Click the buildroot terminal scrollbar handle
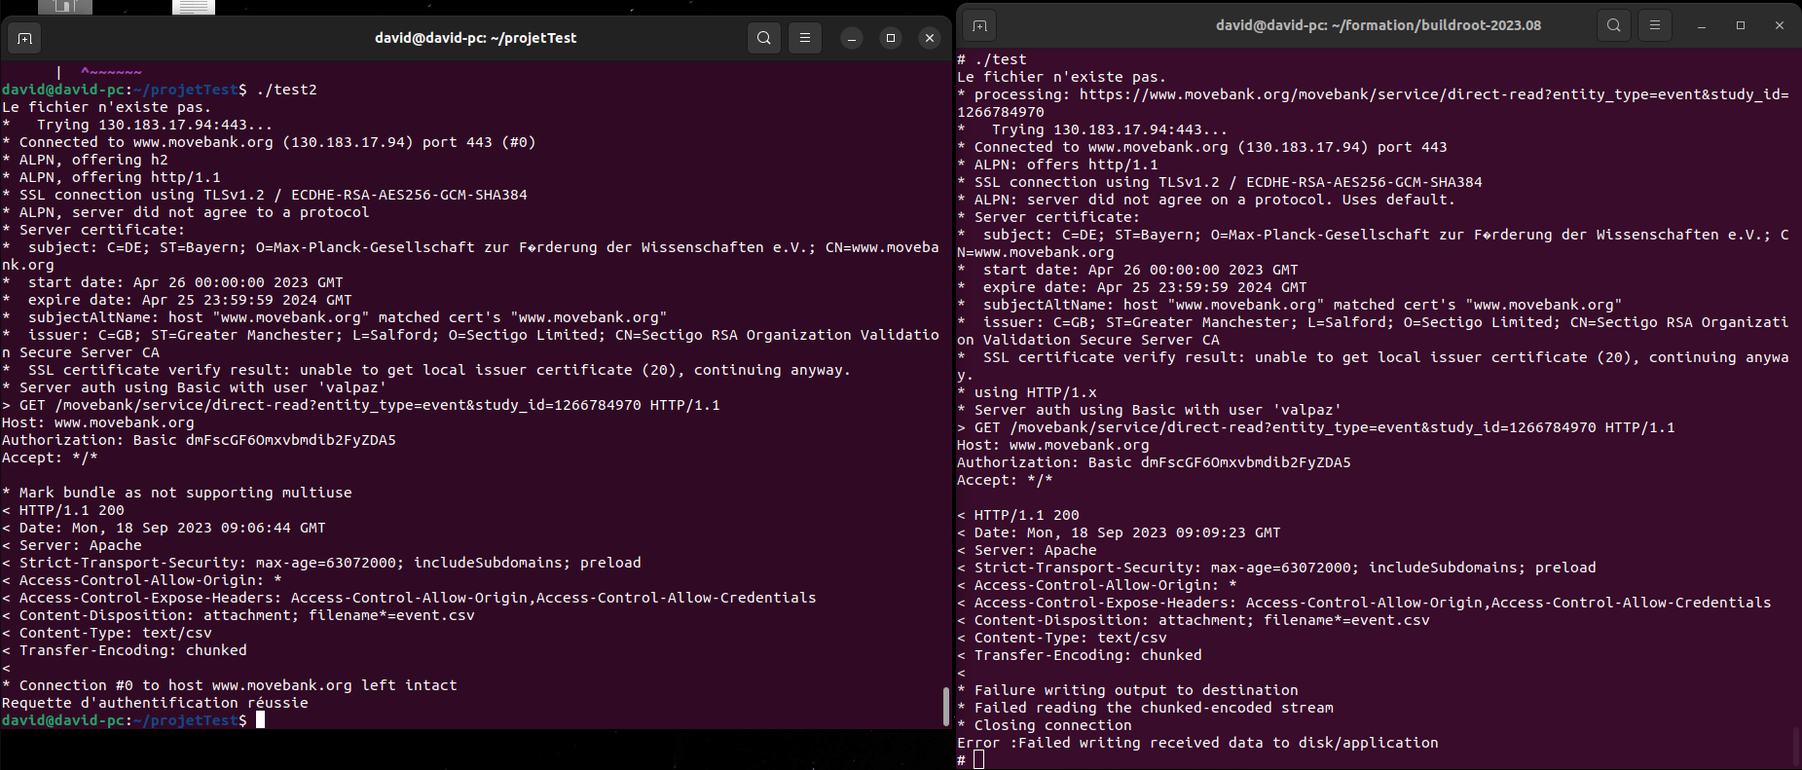The height and width of the screenshot is (770, 1802). click(1795, 747)
